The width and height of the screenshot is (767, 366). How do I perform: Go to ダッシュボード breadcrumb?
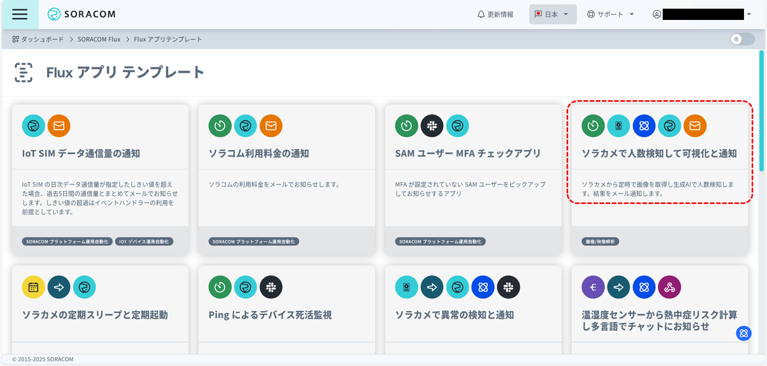pos(38,39)
